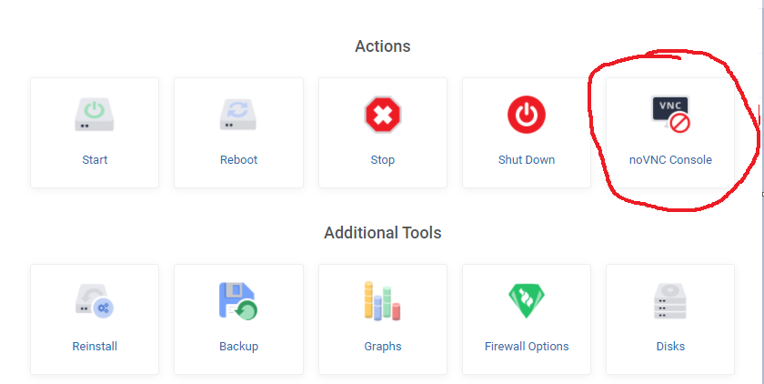Click the Reinstall drive gear icon
This screenshot has width=764, height=384.
tap(95, 300)
